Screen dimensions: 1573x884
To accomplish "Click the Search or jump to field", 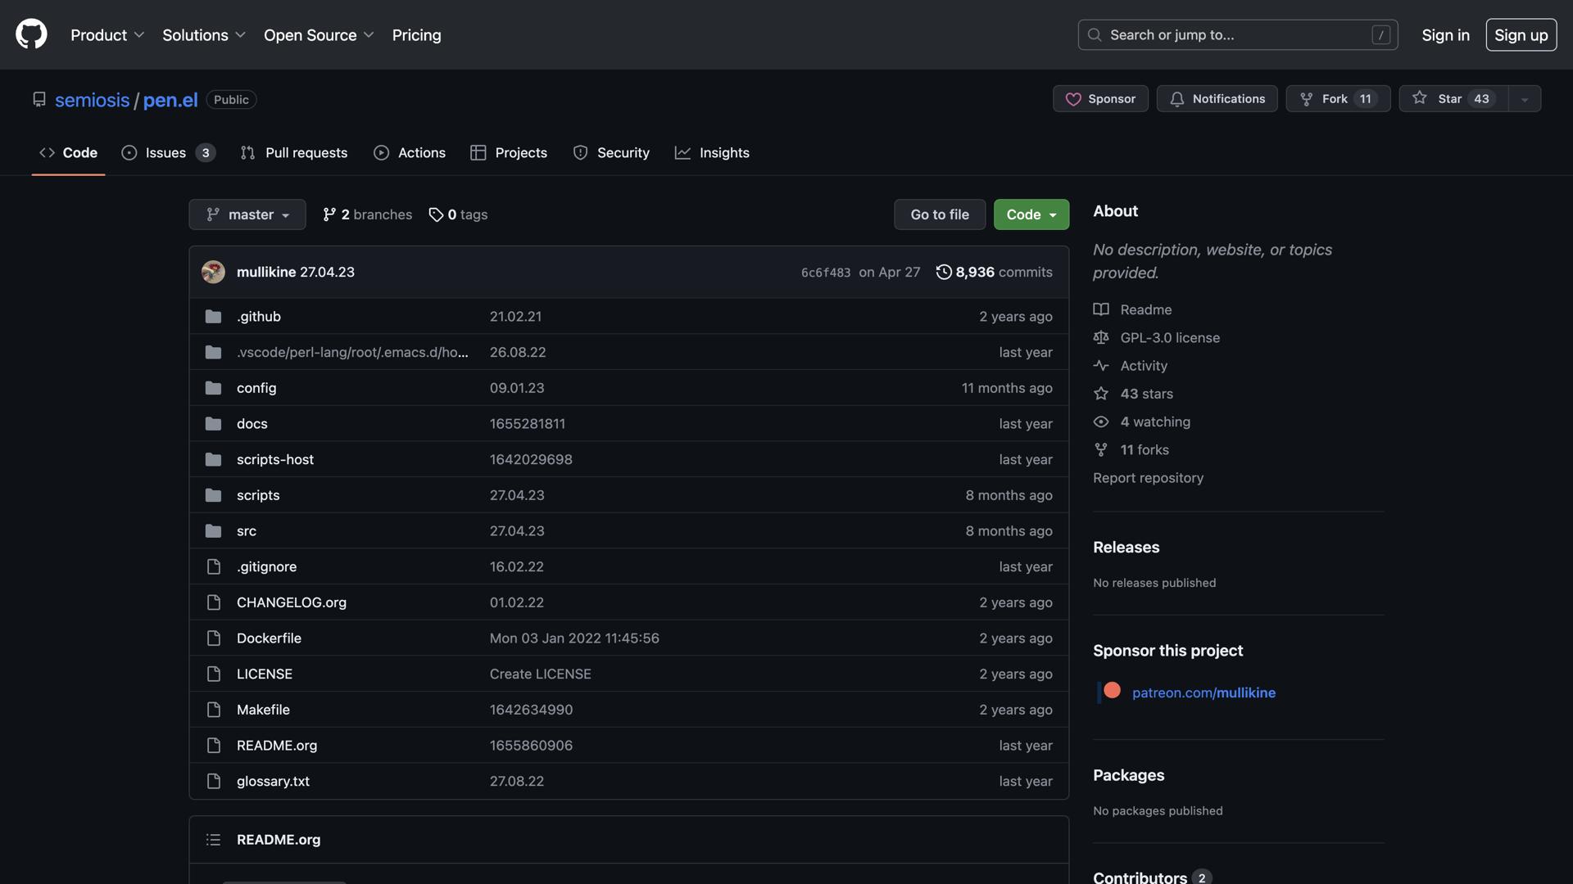I will click(1237, 35).
